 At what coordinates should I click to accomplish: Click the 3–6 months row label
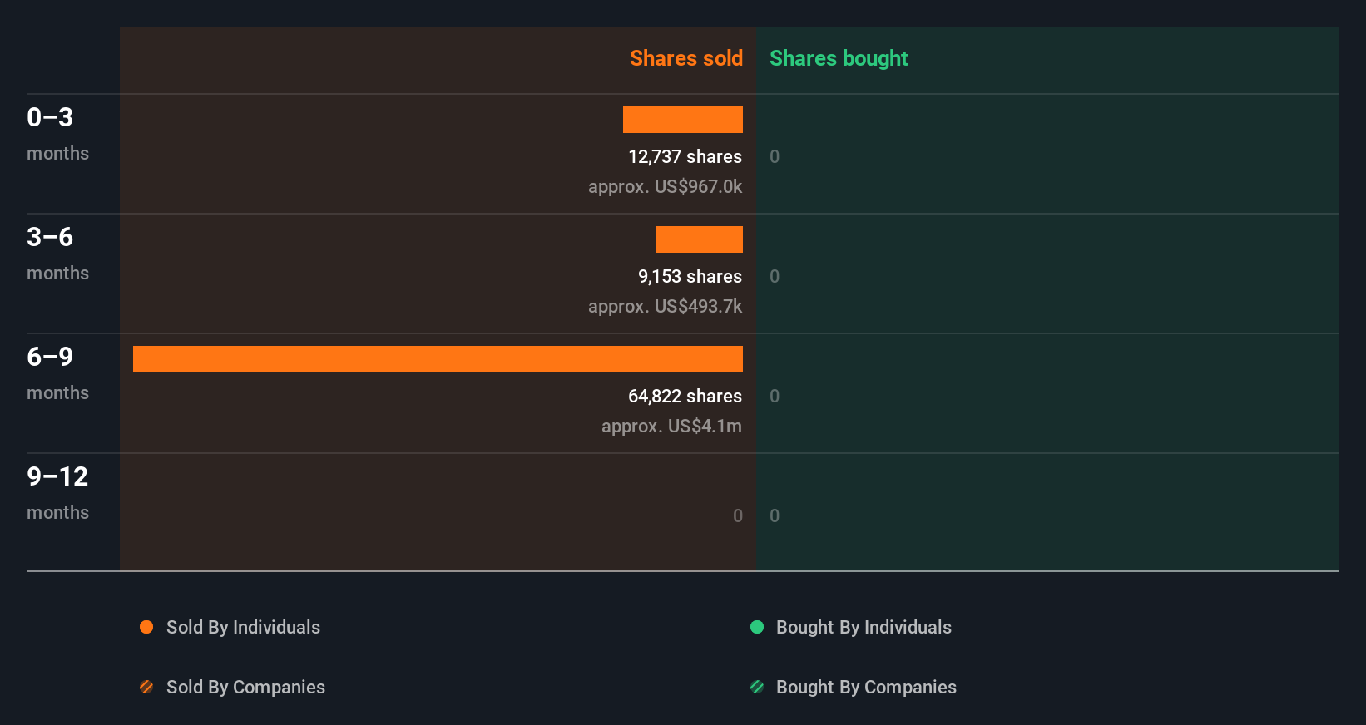coord(57,254)
